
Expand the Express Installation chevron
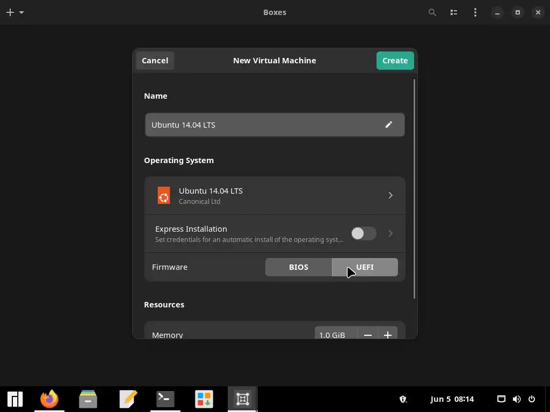click(x=390, y=233)
